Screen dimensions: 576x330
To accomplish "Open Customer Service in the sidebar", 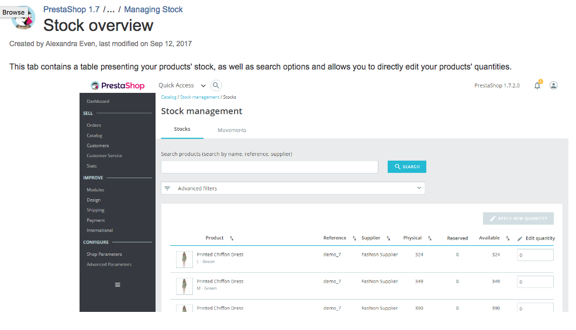I will pyautogui.click(x=104, y=155).
